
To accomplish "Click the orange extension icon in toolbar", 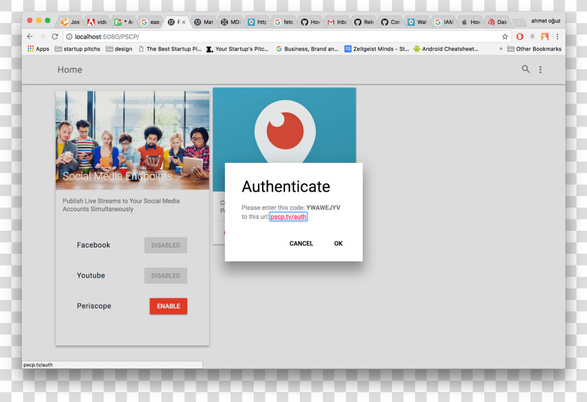I will pos(544,36).
